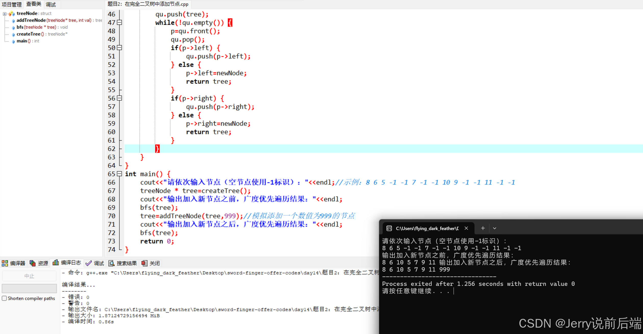The image size is (643, 334).
Task: Open the terminal profiles dropdown chevron
Action: (495, 228)
